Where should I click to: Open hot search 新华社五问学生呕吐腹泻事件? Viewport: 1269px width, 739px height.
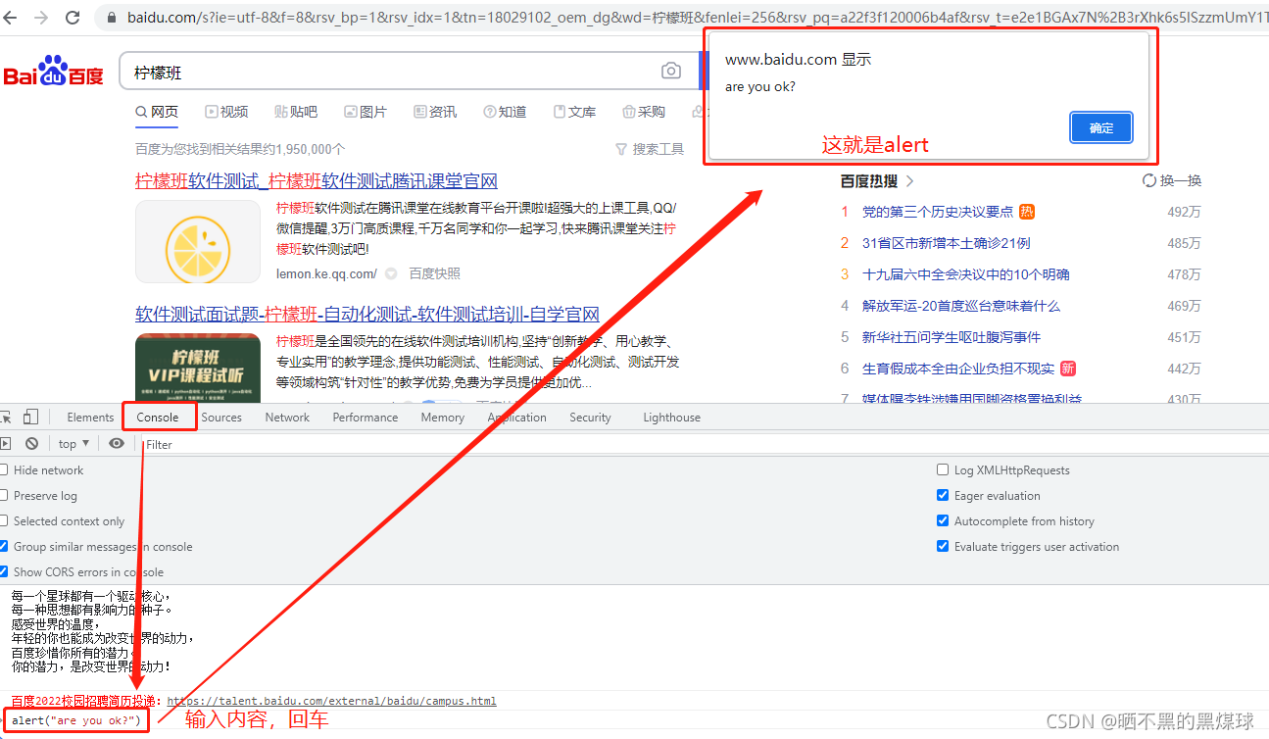coord(952,337)
